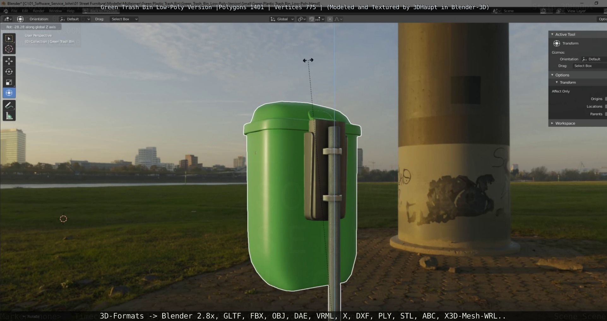Pick the Scale tool
The height and width of the screenshot is (321, 607).
point(9,83)
